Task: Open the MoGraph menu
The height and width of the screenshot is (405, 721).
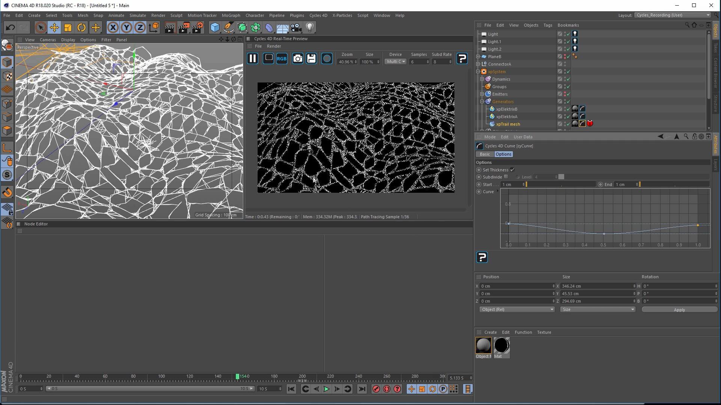Action: (231, 15)
